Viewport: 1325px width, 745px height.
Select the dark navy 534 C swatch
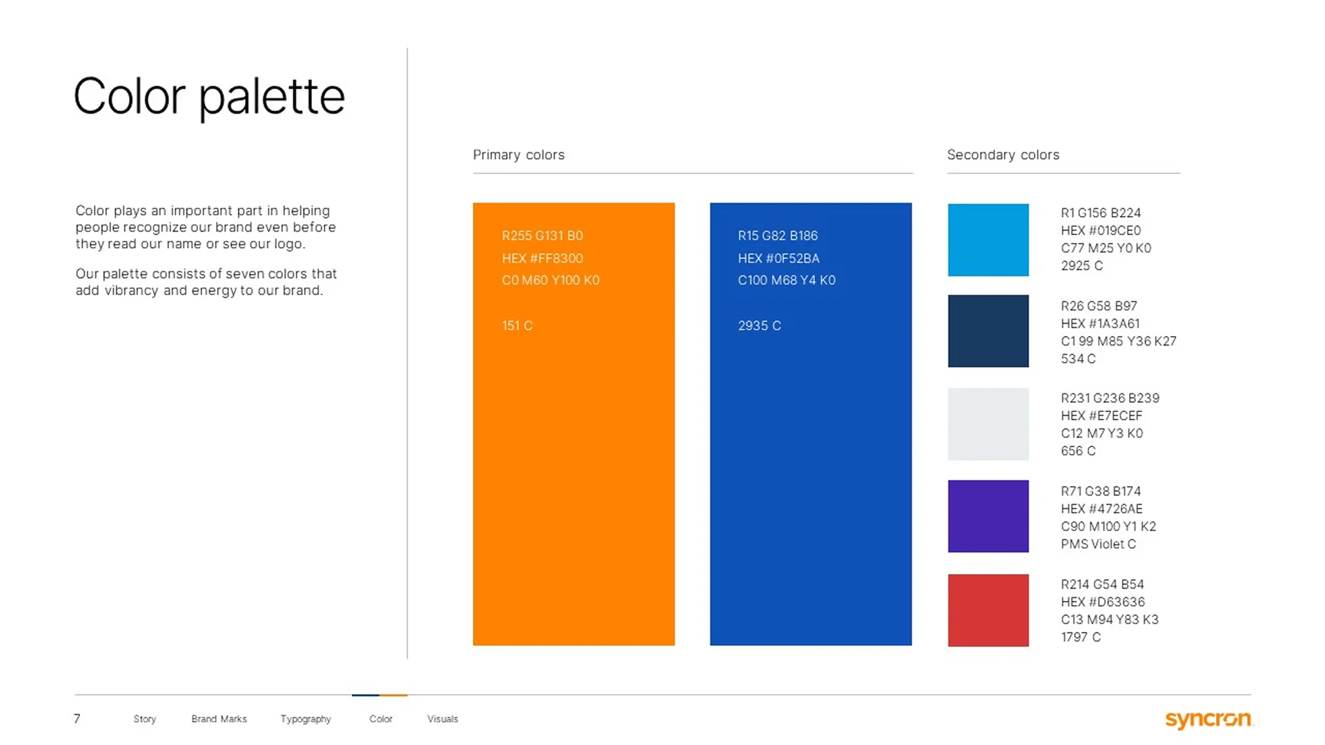[988, 331]
